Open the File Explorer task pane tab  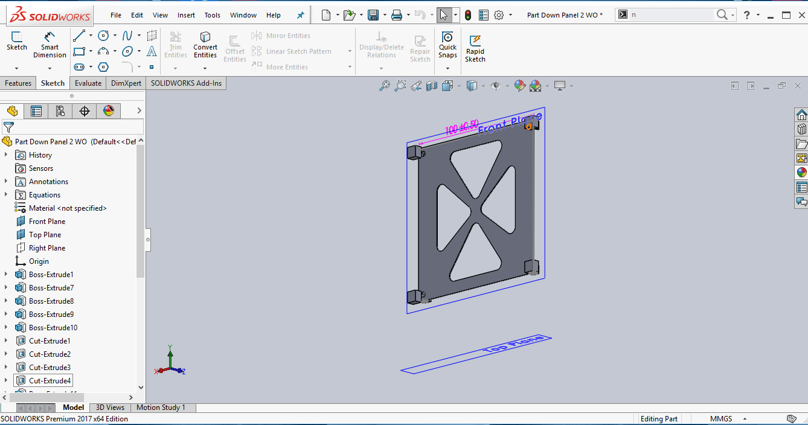click(801, 144)
